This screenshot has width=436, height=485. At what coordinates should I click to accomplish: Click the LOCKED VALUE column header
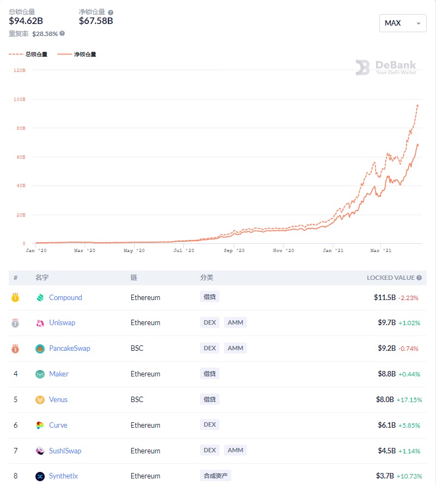[x=391, y=278]
